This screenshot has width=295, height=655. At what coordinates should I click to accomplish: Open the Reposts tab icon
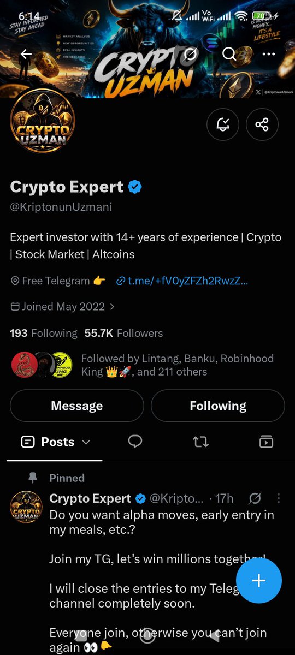click(x=200, y=442)
